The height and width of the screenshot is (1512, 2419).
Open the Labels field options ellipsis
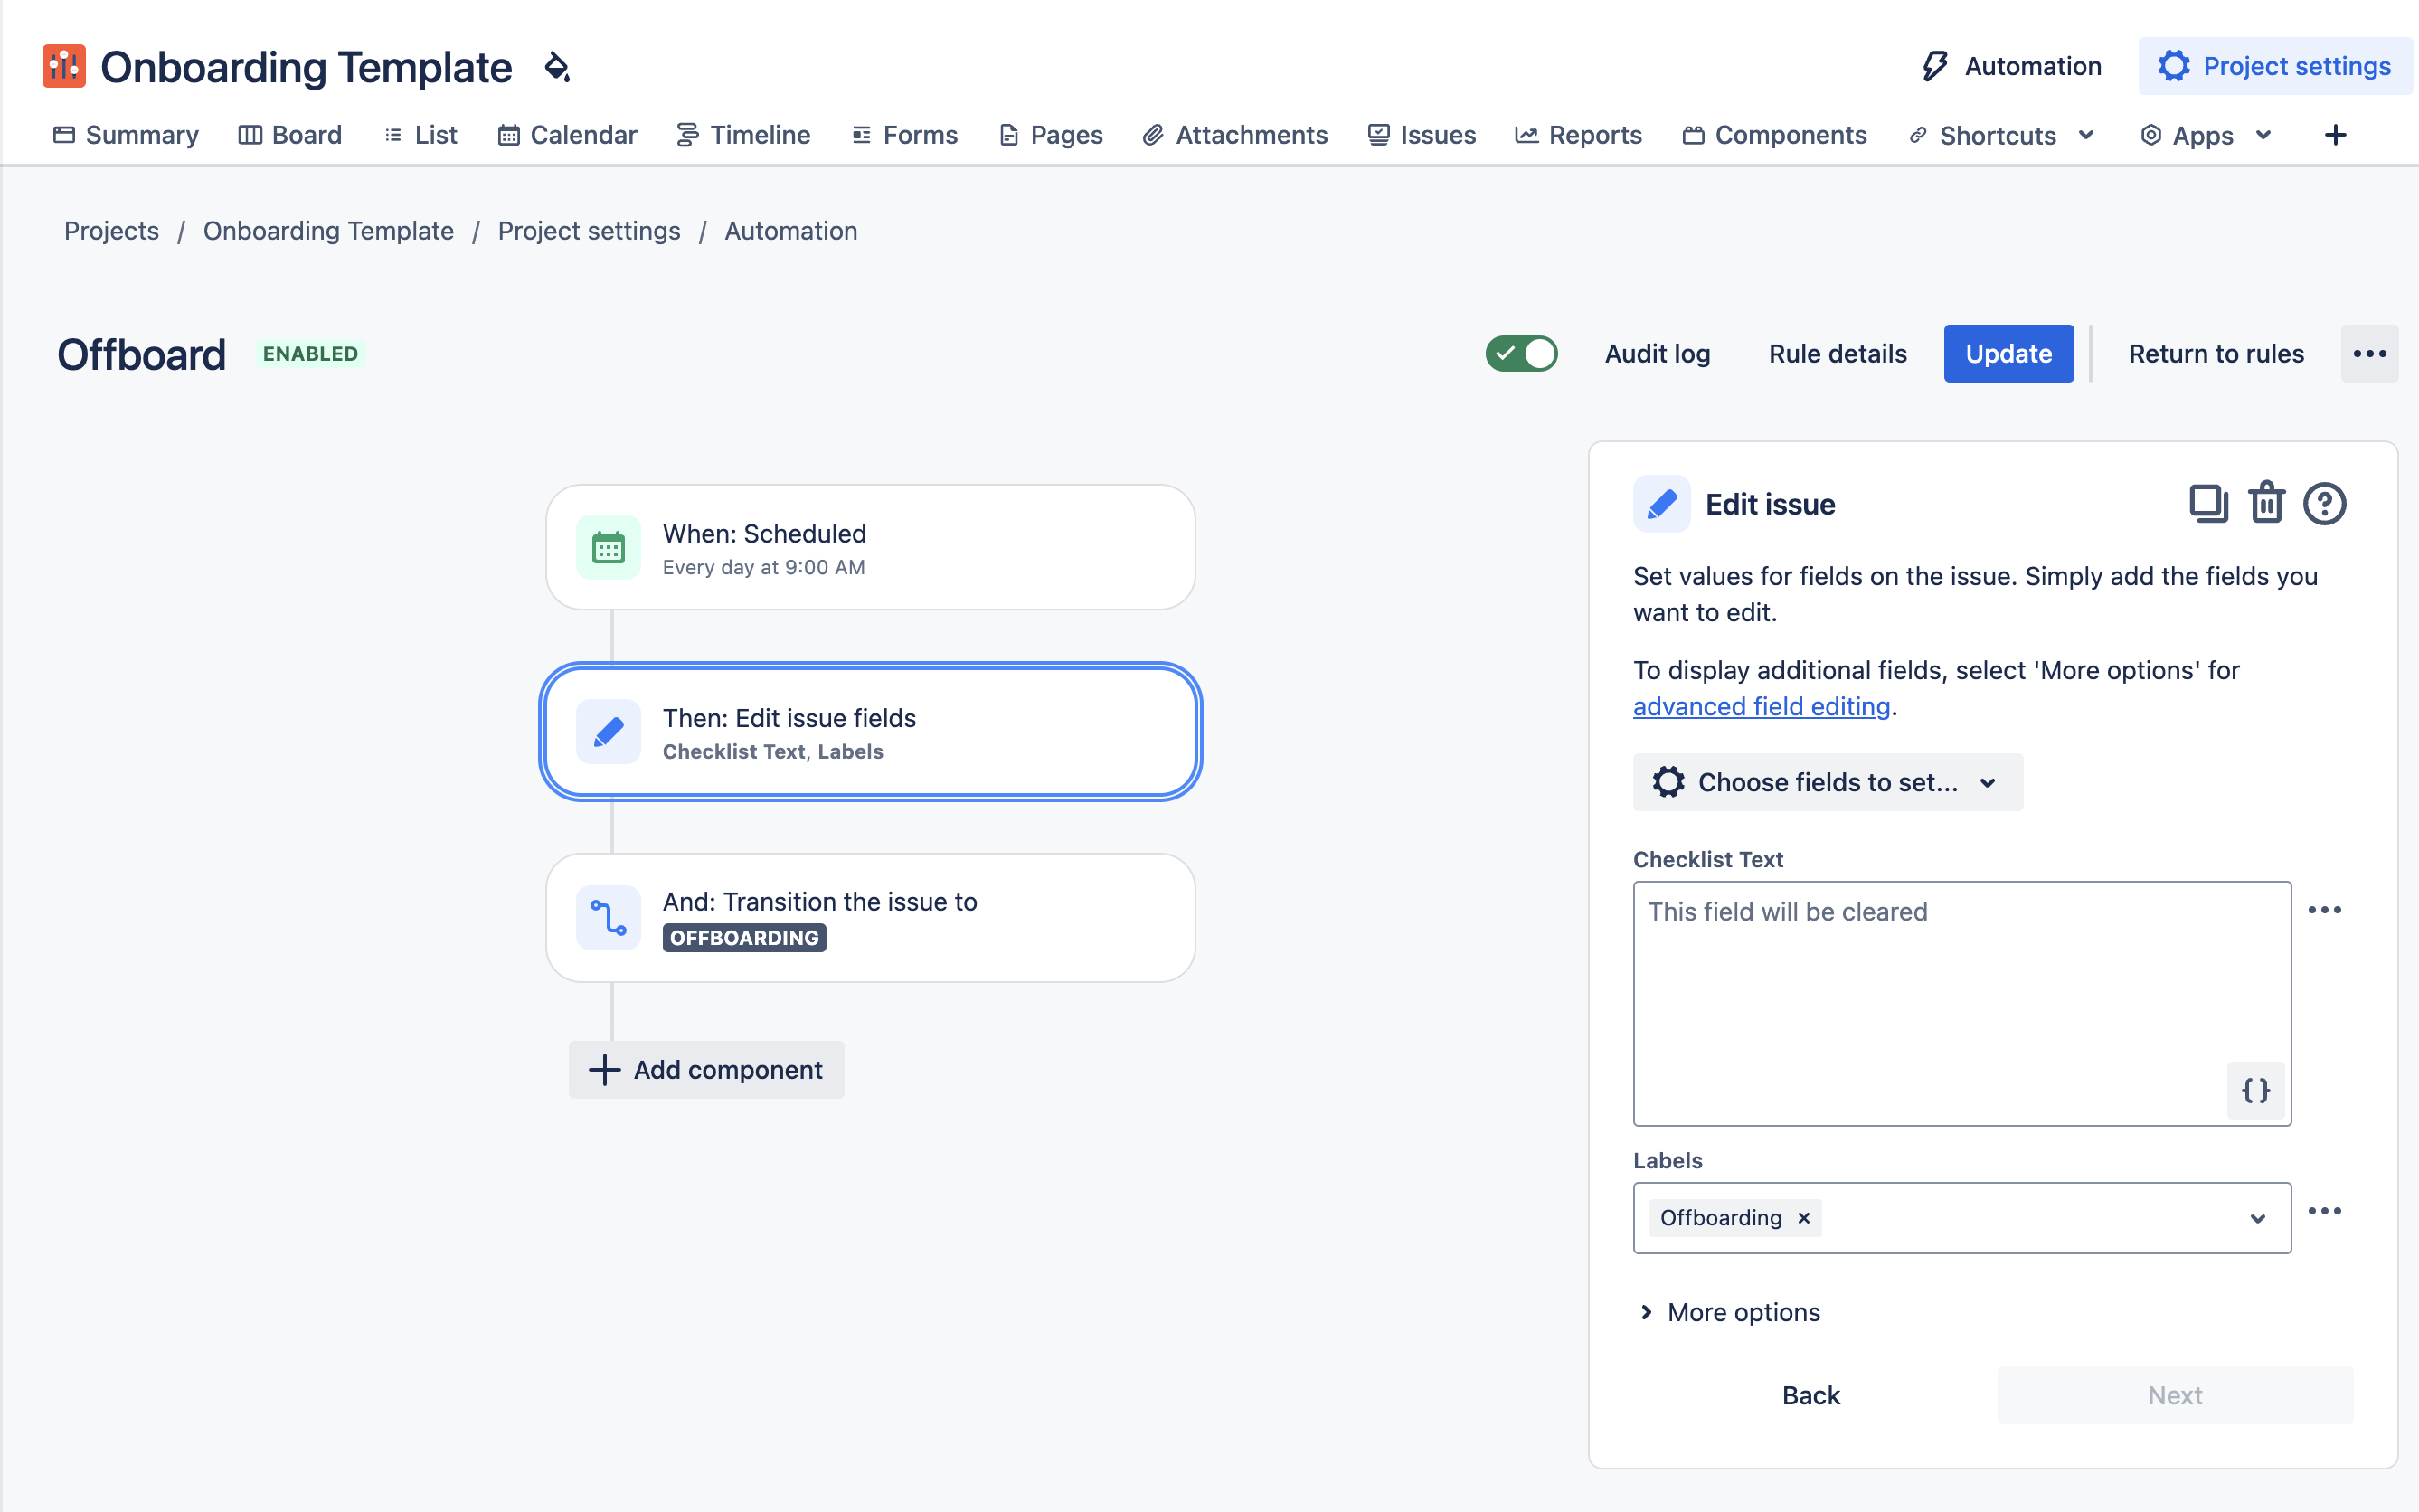coord(2324,1211)
